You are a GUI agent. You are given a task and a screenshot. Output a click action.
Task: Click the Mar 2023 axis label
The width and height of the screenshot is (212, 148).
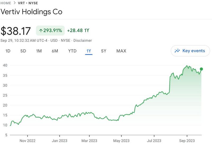89,141
